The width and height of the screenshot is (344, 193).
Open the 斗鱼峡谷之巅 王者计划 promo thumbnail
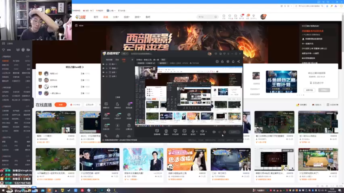(x=282, y=81)
